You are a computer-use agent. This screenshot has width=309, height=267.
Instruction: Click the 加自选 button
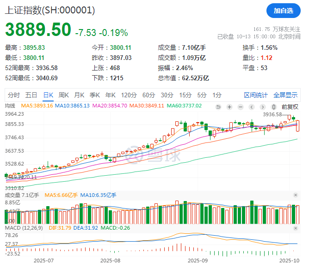point(283,10)
